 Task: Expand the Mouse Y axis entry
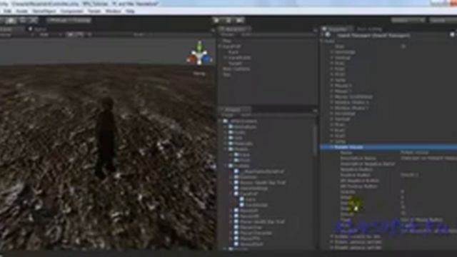click(x=331, y=91)
